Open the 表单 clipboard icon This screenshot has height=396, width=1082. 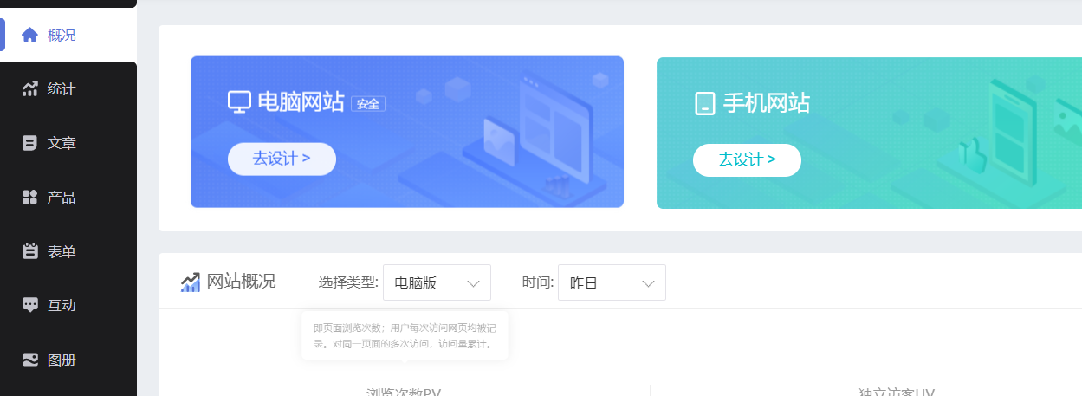pyautogui.click(x=30, y=251)
